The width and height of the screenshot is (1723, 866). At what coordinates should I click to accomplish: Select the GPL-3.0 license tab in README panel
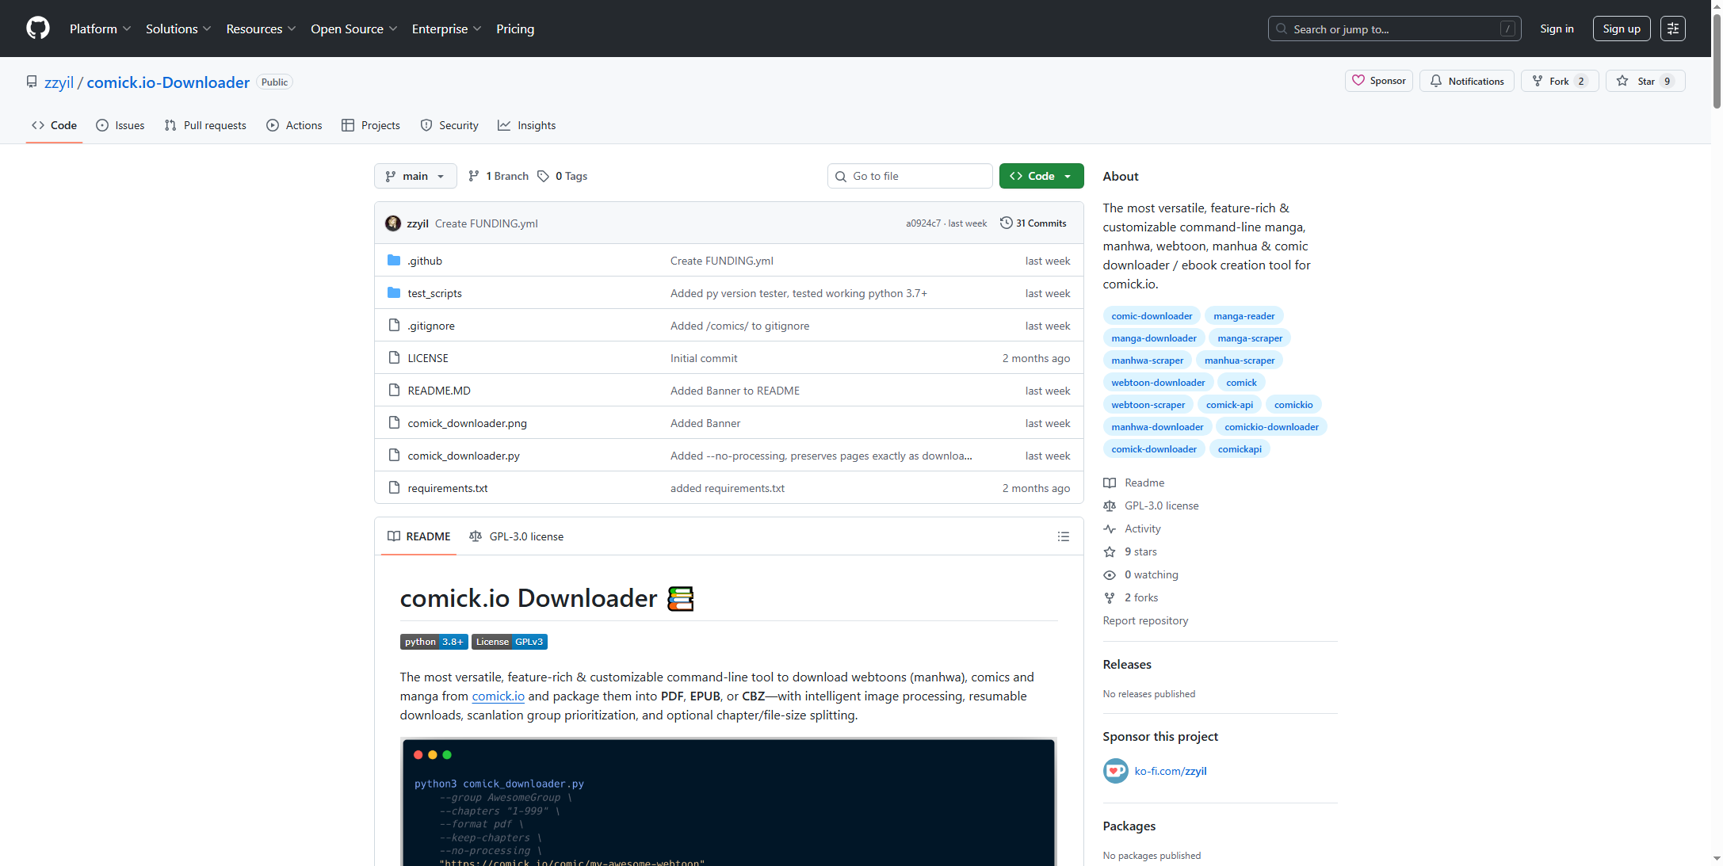(x=516, y=536)
